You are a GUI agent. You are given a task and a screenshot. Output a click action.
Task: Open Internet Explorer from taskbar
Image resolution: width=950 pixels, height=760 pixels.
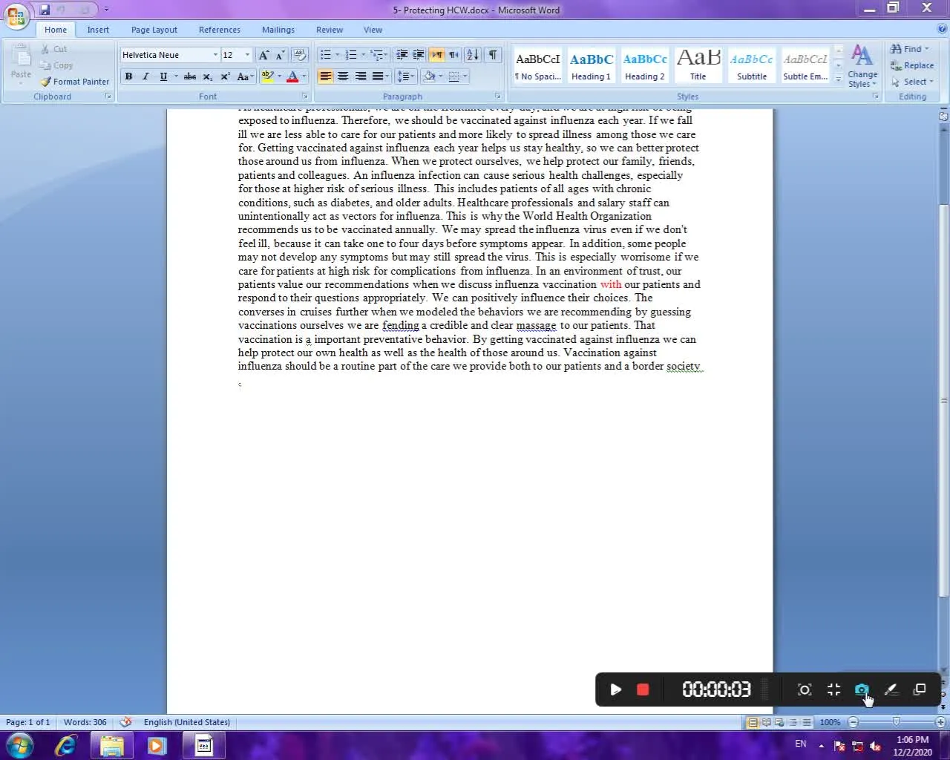pos(65,745)
